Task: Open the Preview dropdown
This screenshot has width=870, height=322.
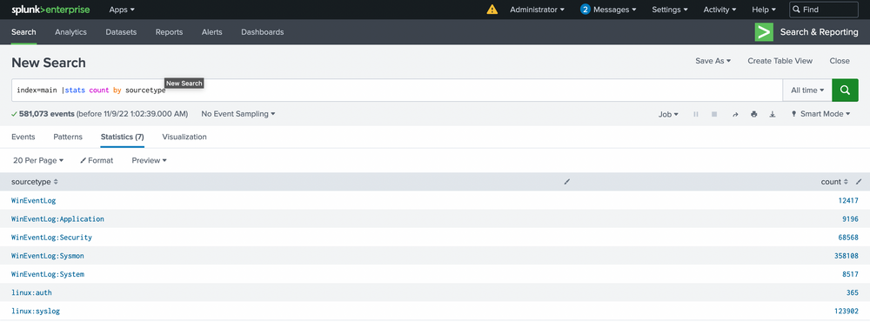Action: pyautogui.click(x=150, y=160)
